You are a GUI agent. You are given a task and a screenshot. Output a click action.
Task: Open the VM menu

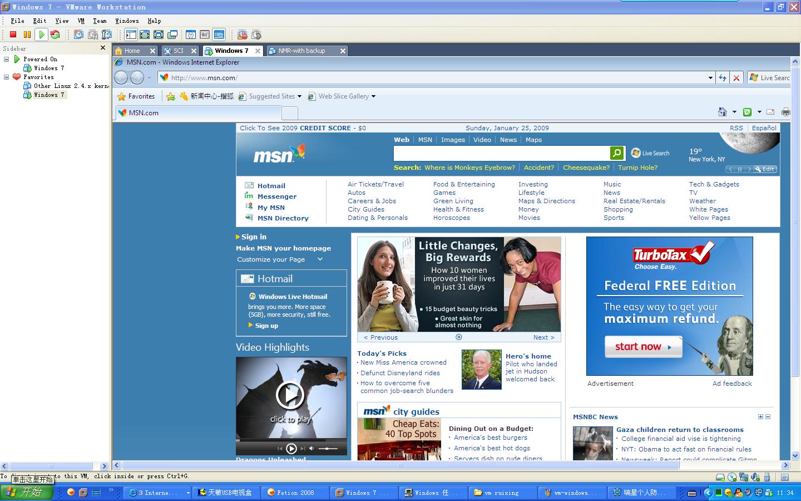tap(81, 21)
